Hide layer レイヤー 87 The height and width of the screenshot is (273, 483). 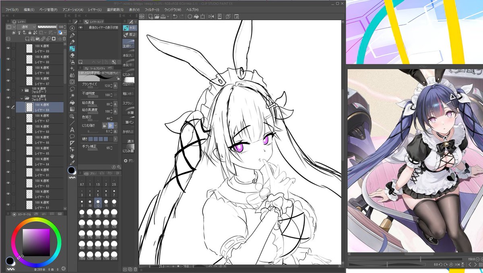point(8,81)
